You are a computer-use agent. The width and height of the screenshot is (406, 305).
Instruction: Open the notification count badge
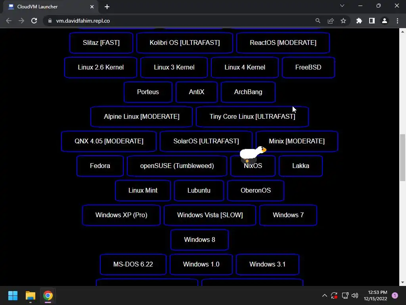(x=395, y=295)
